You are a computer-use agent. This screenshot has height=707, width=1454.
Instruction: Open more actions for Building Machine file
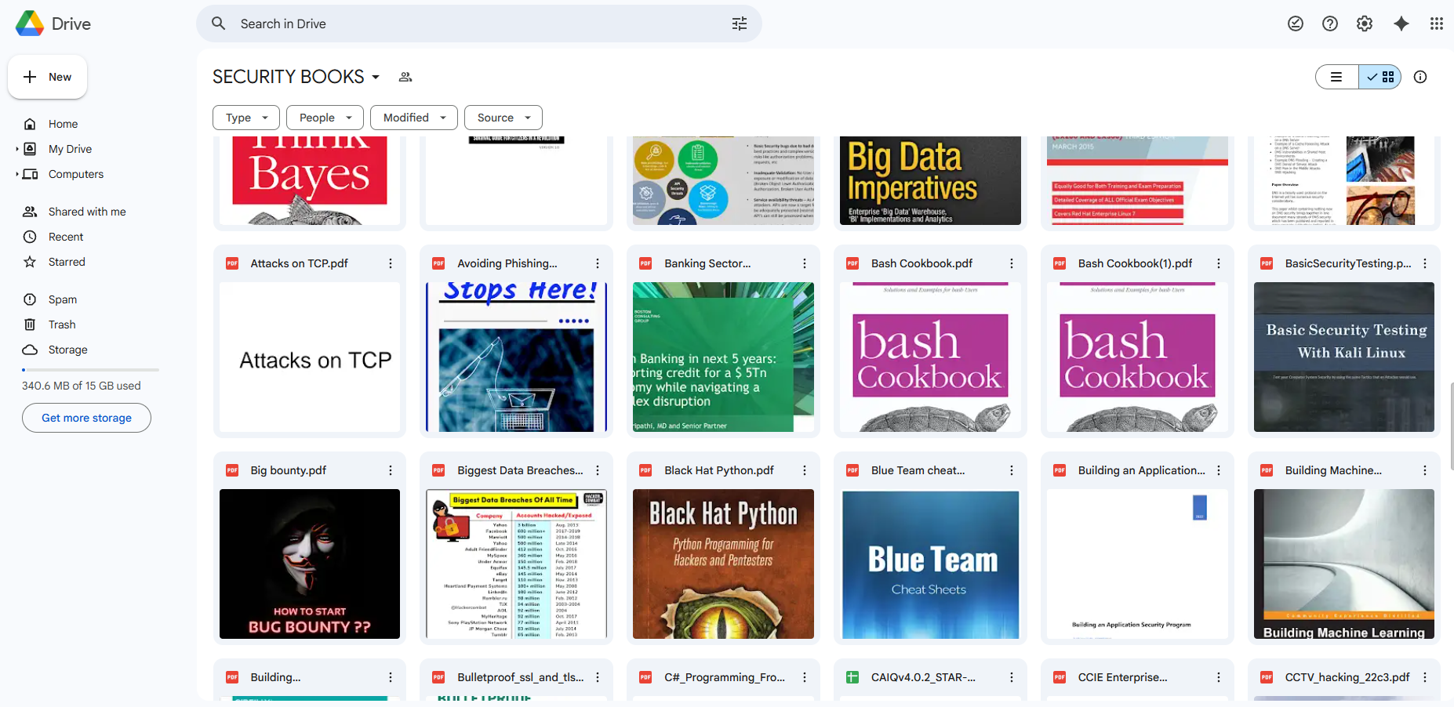(1425, 470)
